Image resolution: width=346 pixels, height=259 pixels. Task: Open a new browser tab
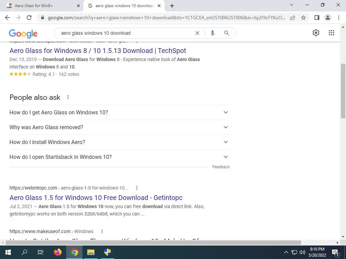[172, 6]
